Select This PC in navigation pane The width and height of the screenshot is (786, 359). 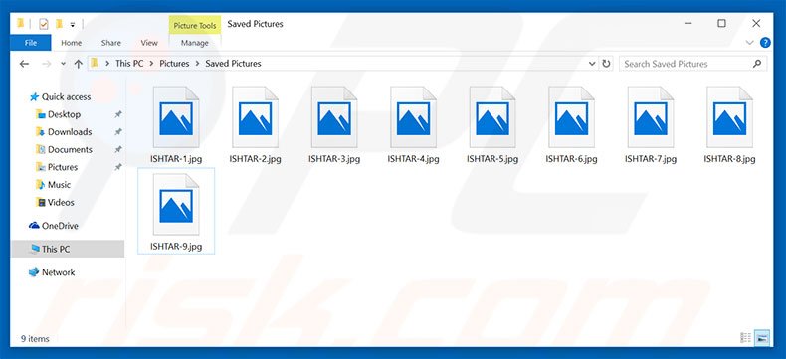coord(68,249)
